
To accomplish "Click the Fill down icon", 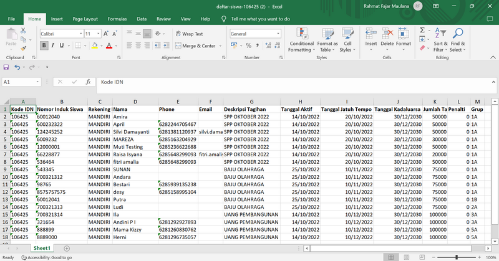I will tap(422, 39).
